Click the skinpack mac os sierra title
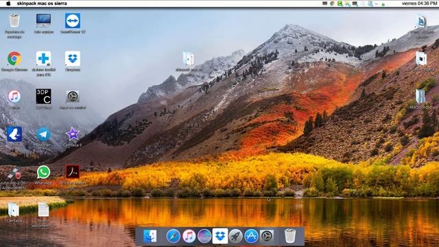Viewport: 439px width, 247px height. pos(42,3)
